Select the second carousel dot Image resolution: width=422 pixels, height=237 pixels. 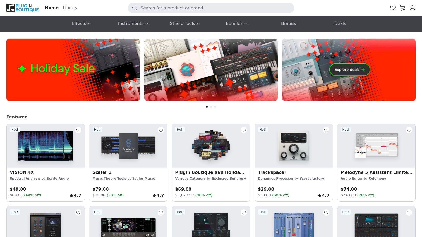coord(211,107)
